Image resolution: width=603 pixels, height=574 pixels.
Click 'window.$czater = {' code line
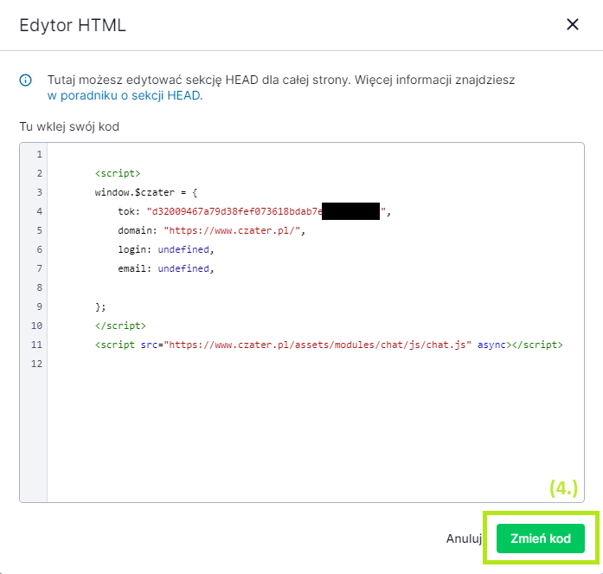click(146, 192)
